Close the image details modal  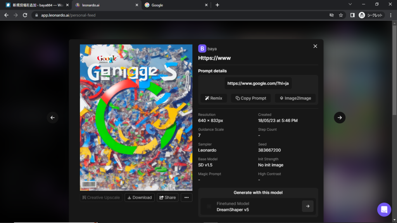[x=315, y=46]
